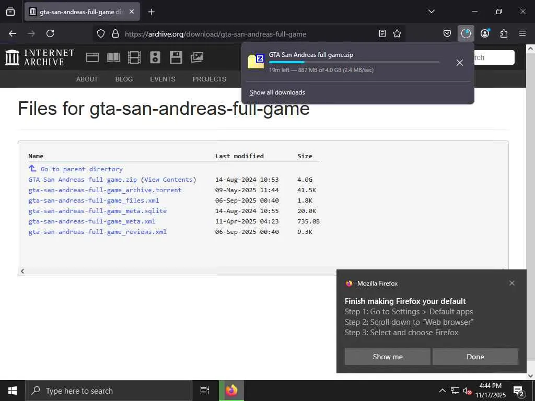
Task: Close the gta-san-andreas-full-game tab
Action: pos(132,11)
